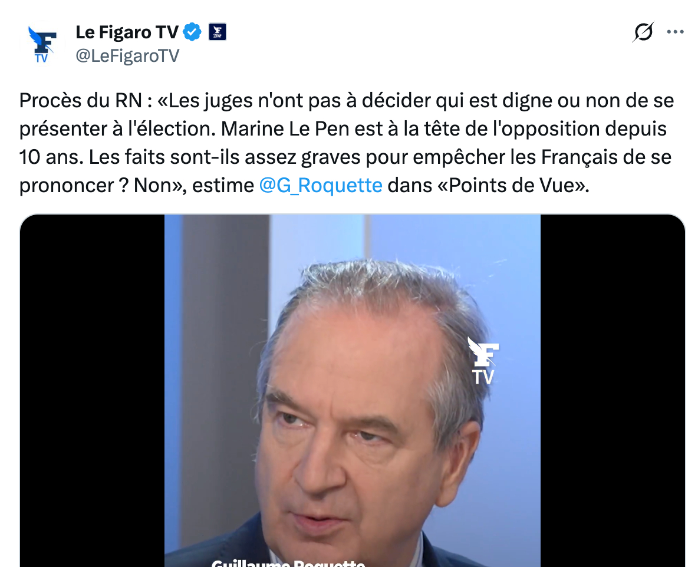Screen dimensions: 698x567
Task: Open the Grok explain-post icon
Action: (x=643, y=32)
